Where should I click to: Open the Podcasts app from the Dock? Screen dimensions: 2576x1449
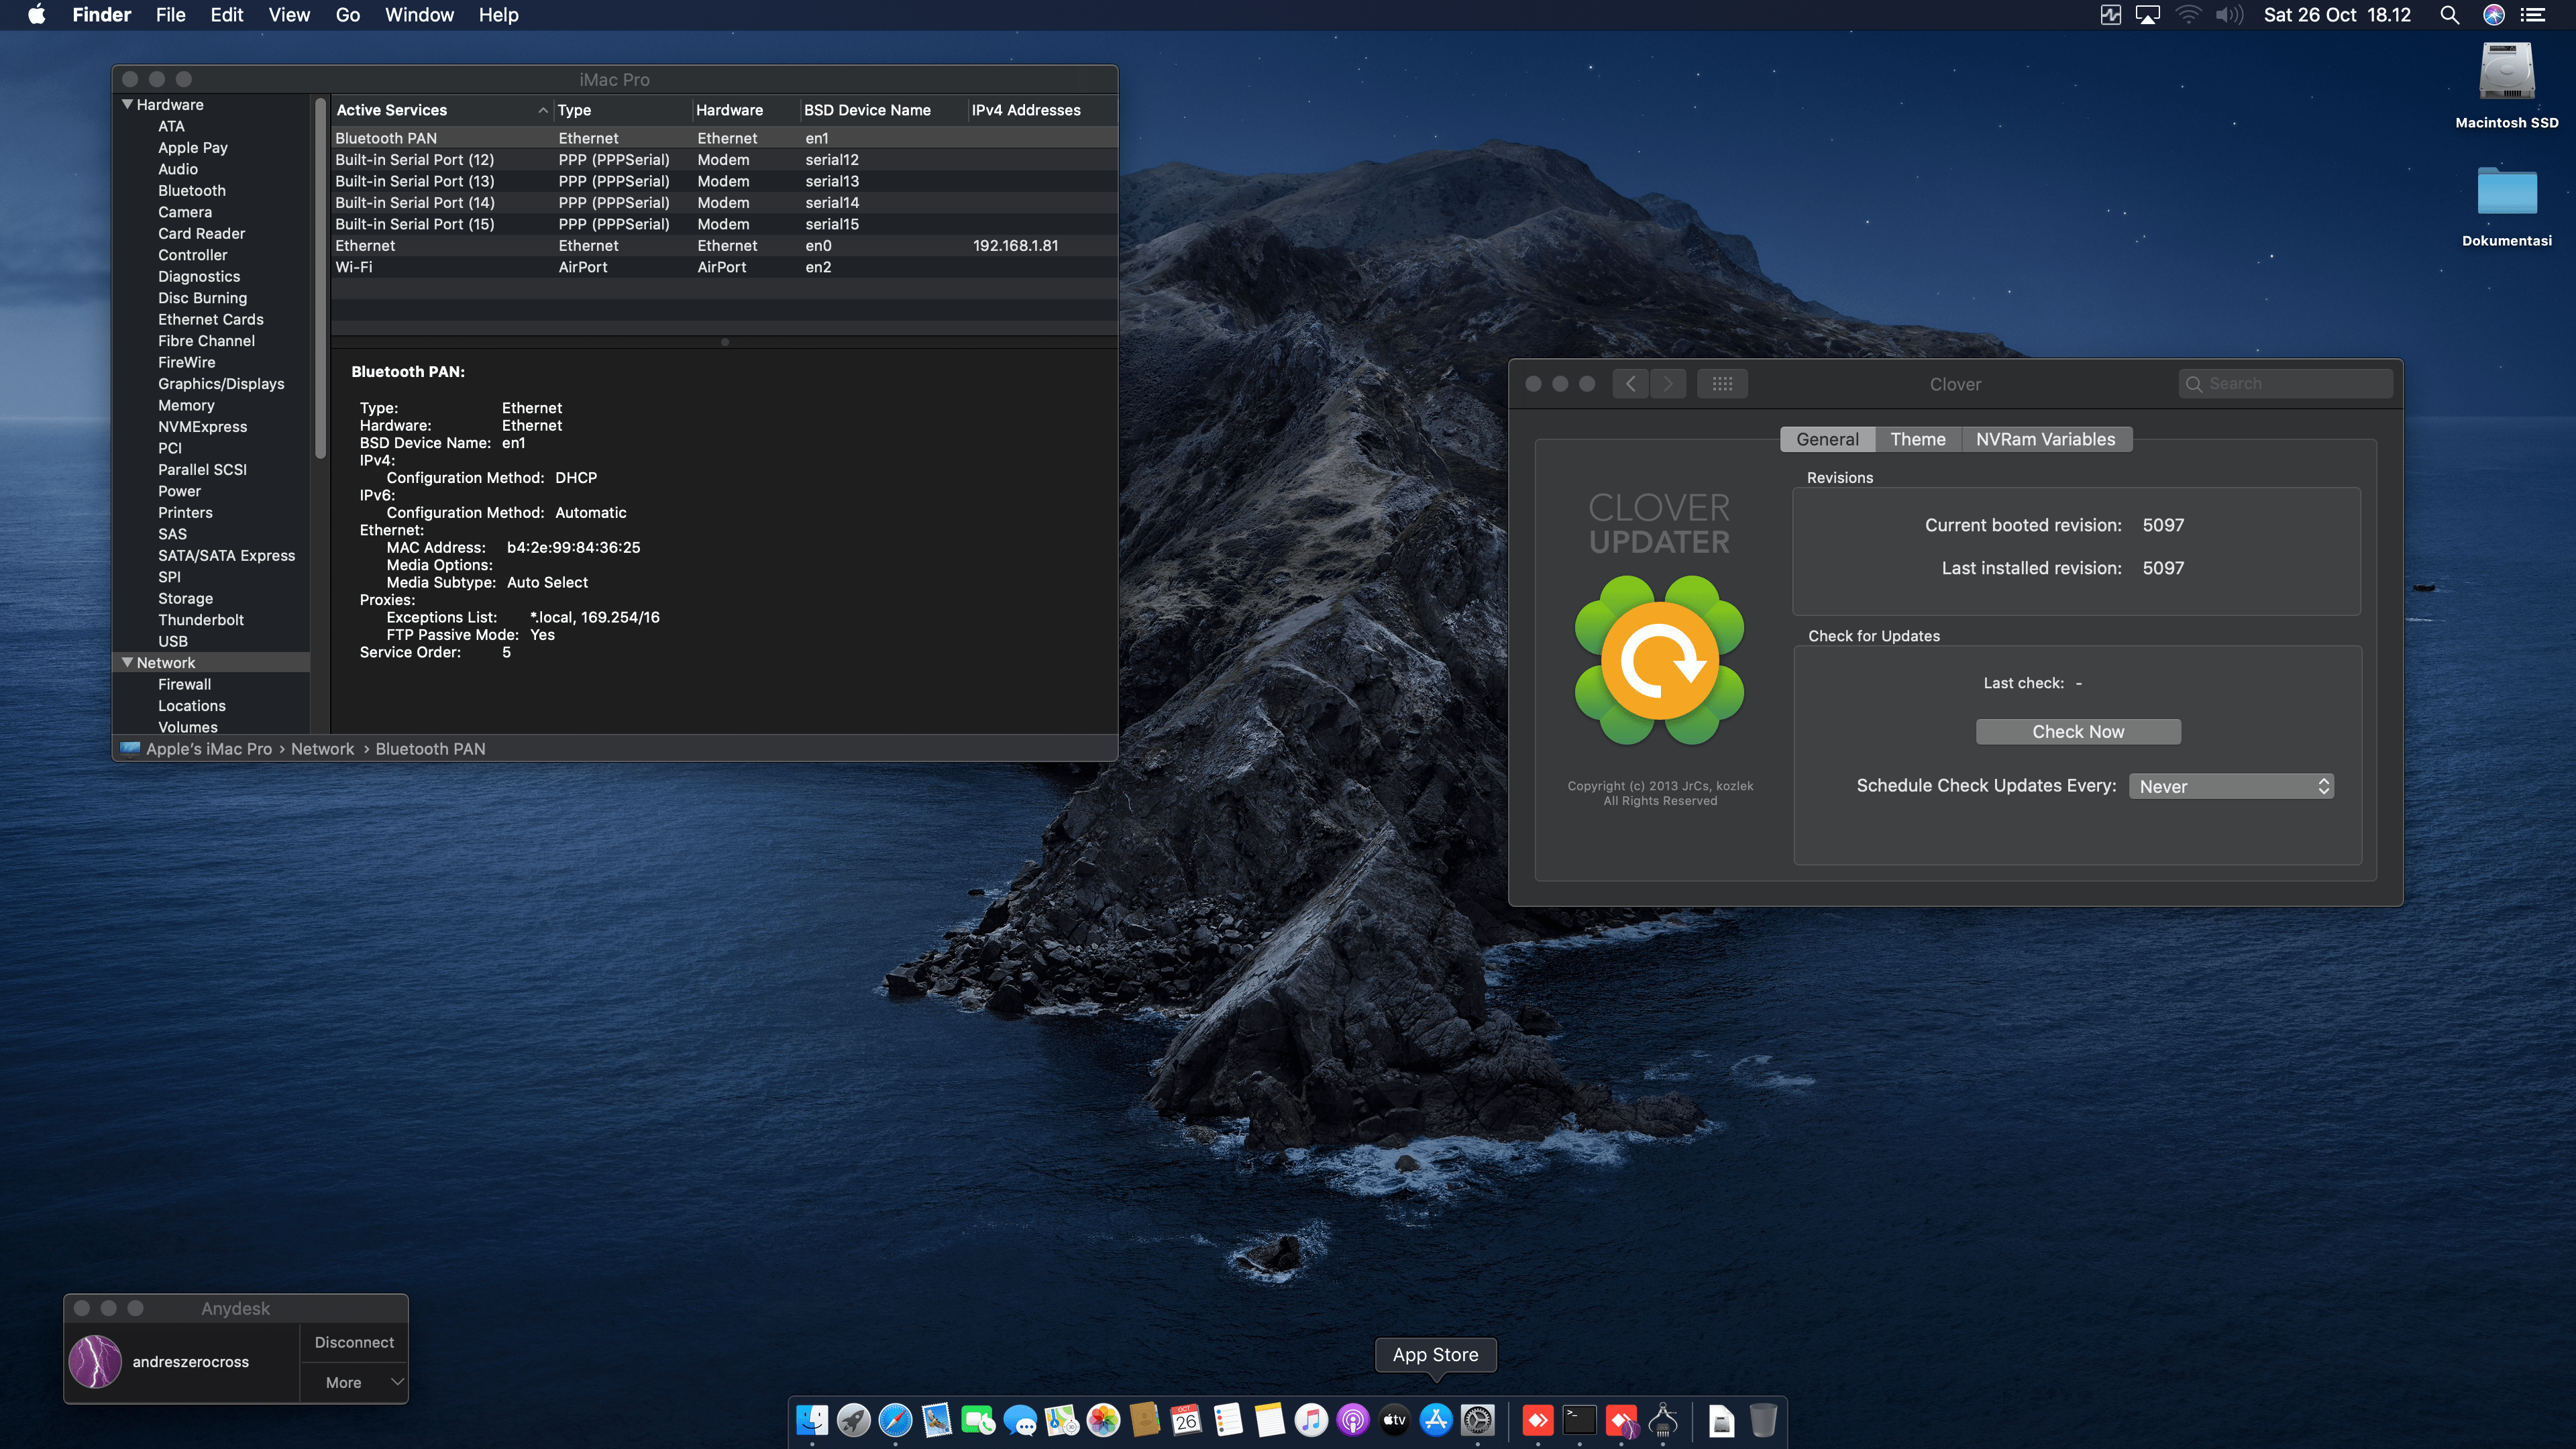click(1353, 1420)
